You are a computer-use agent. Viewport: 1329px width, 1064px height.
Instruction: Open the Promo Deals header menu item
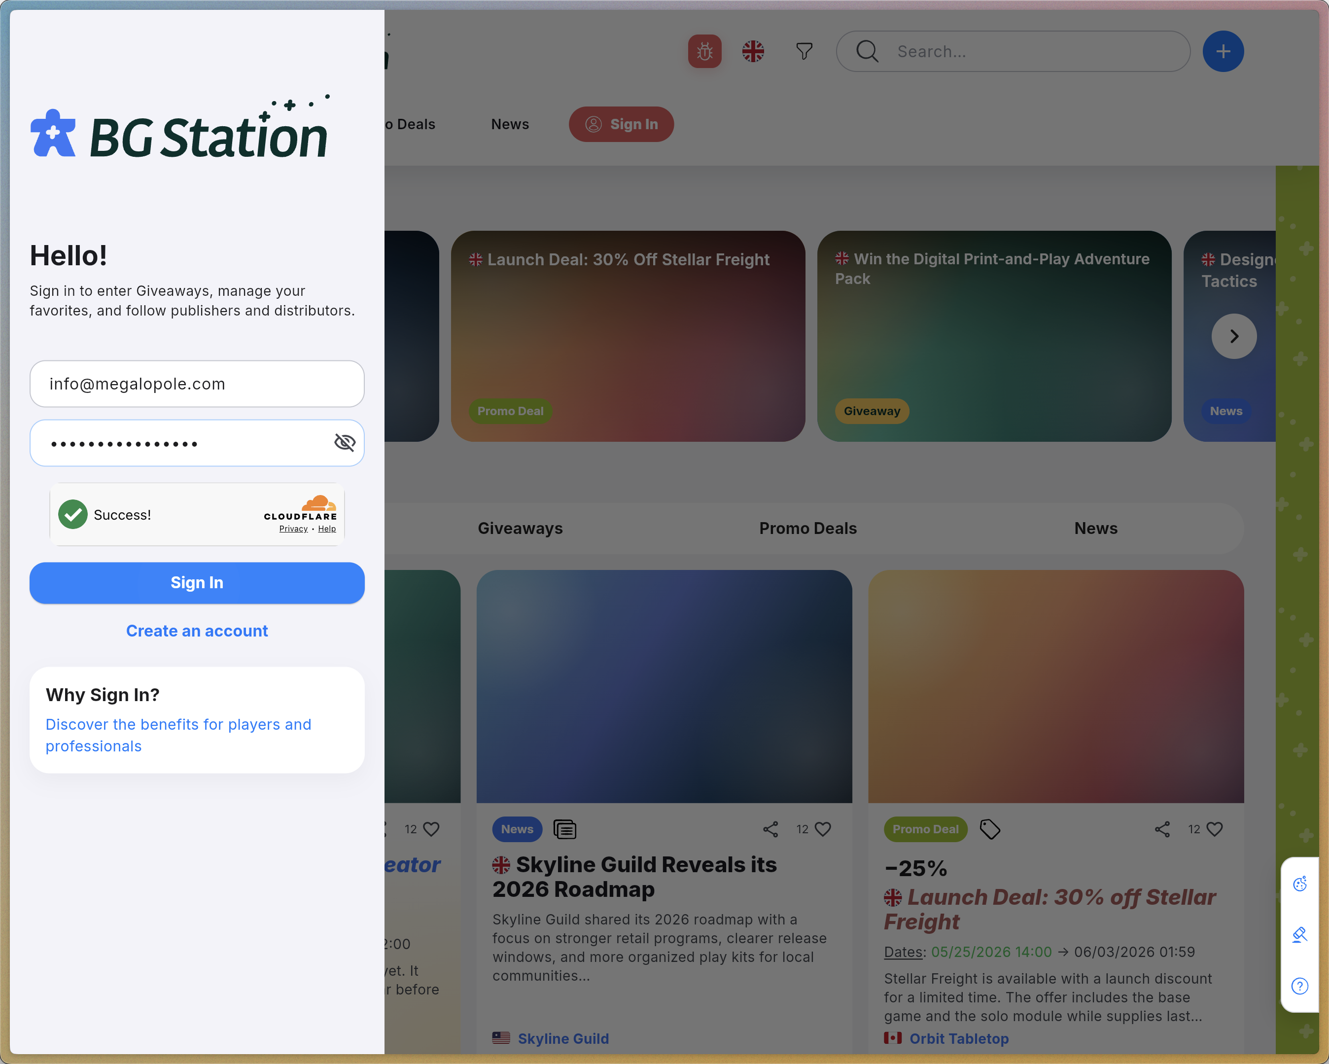(410, 124)
